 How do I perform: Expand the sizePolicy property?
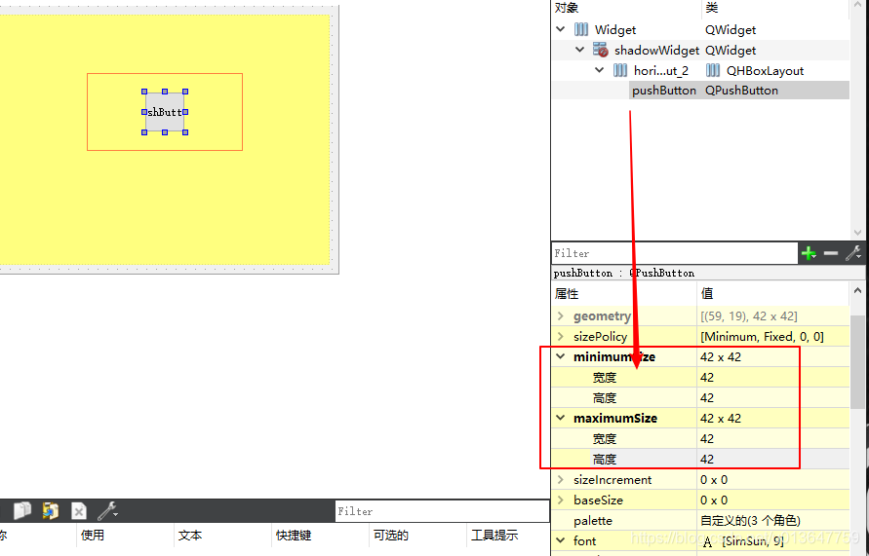(x=560, y=336)
